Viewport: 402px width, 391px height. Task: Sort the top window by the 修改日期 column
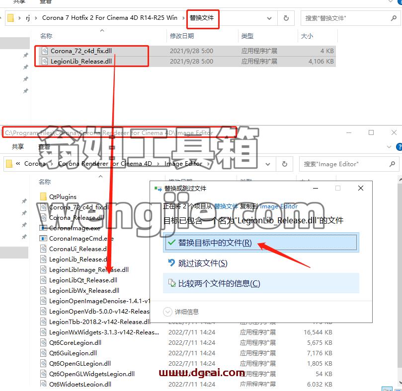(x=182, y=36)
